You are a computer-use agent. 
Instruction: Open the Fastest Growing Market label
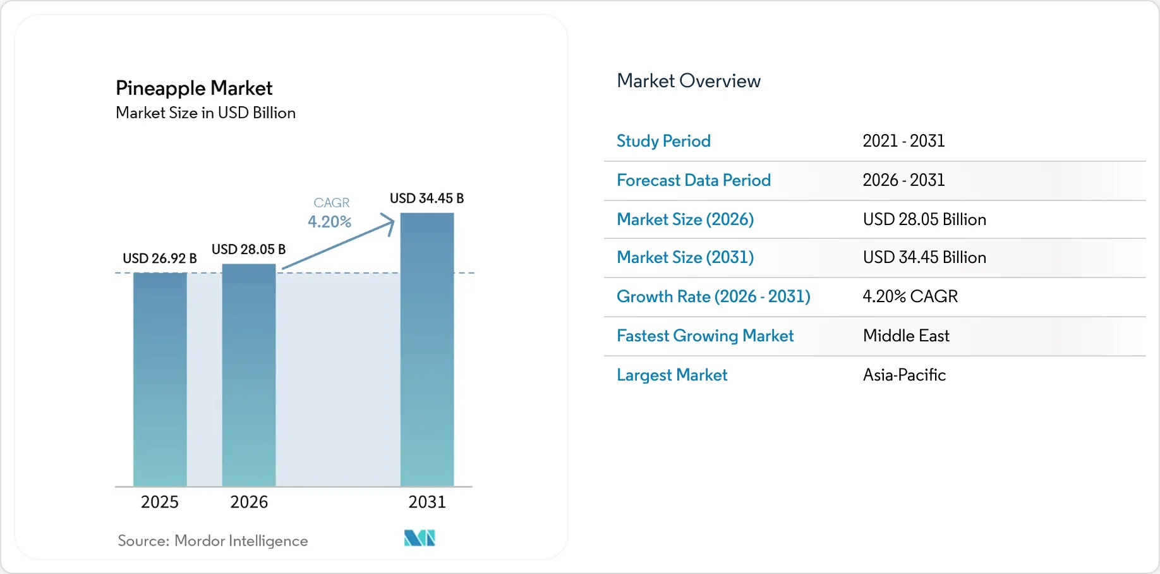(705, 336)
